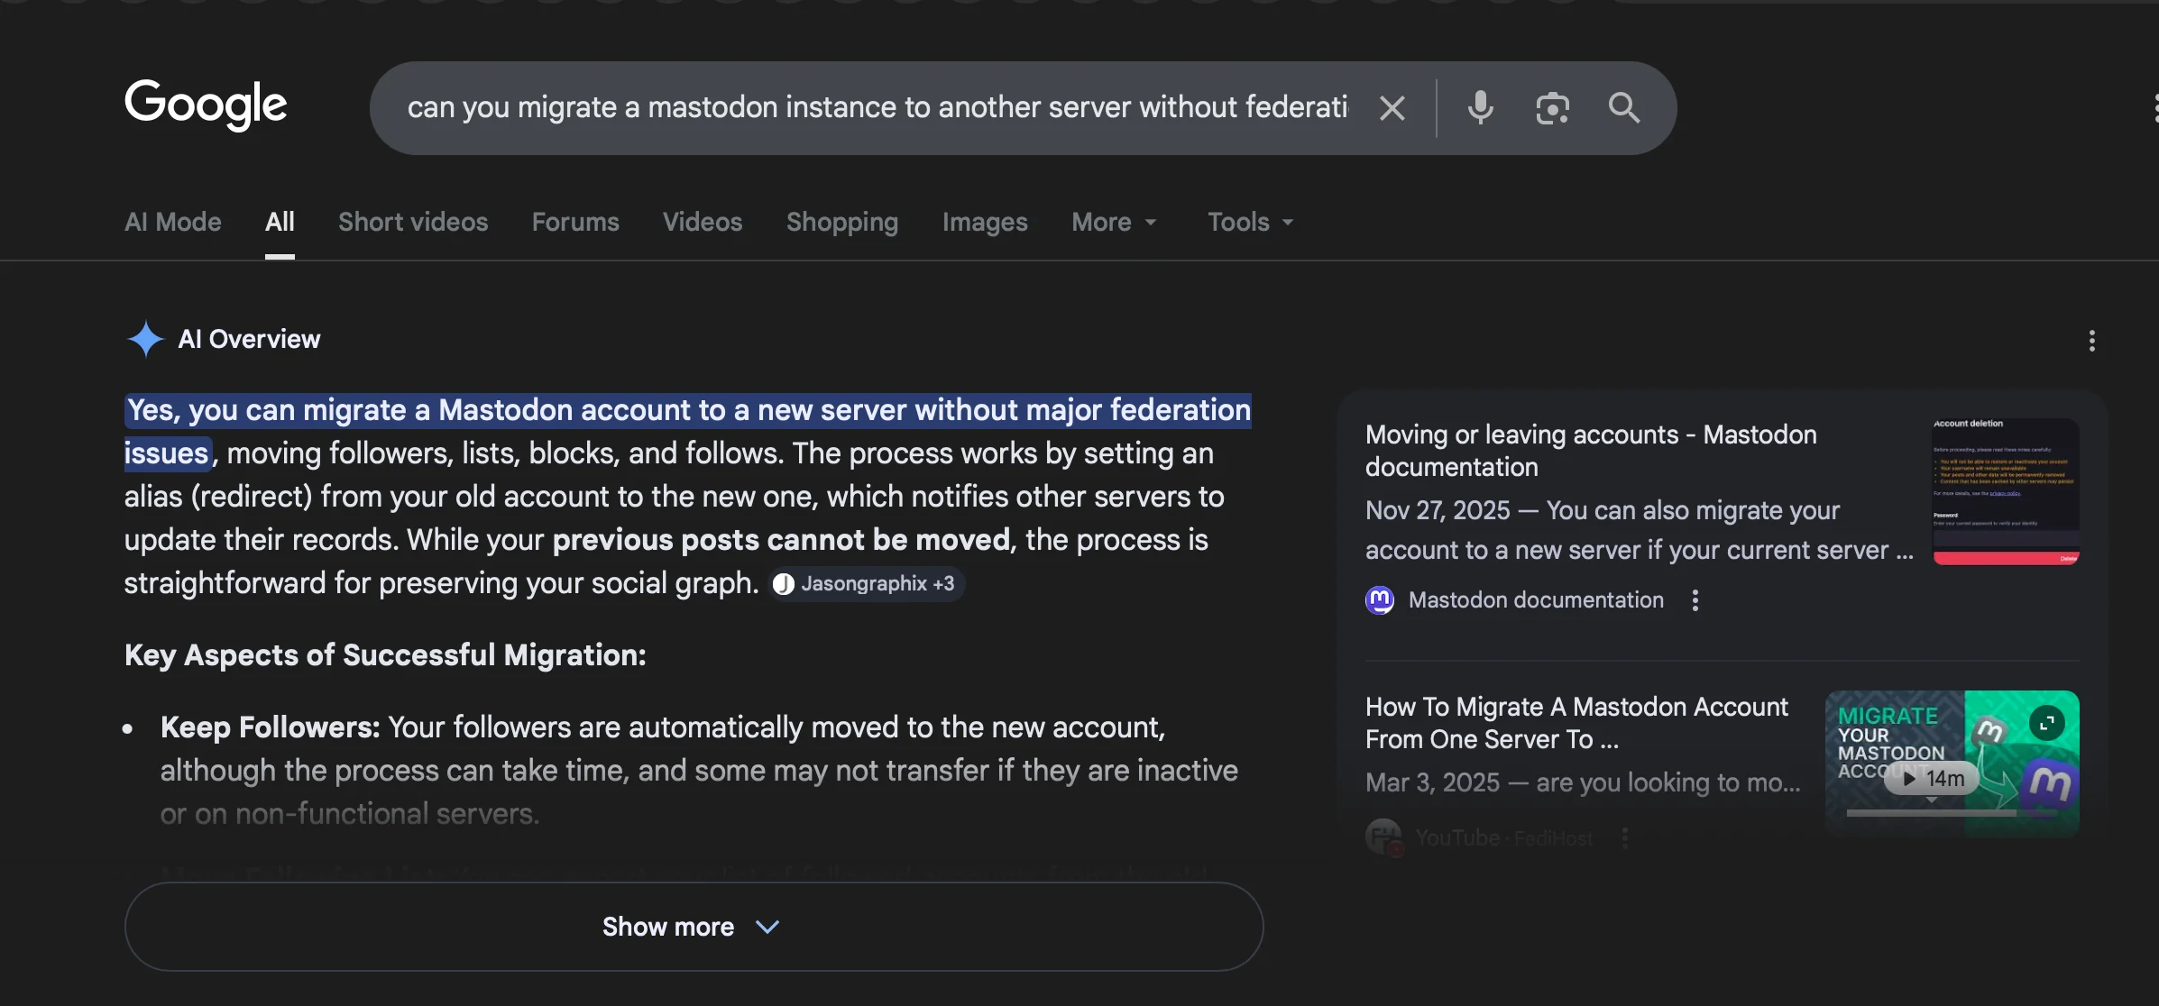Image resolution: width=2159 pixels, height=1006 pixels.
Task: Switch to the Images tab
Action: tap(984, 222)
